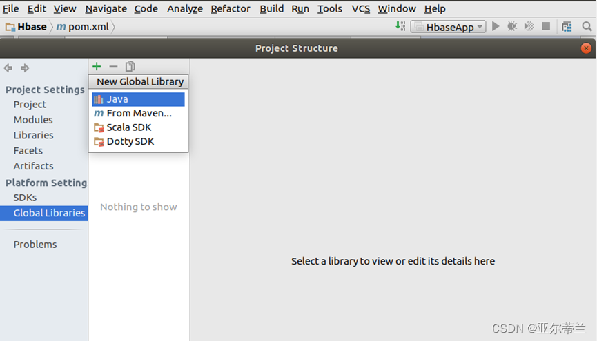Choose Scala SDK library option

point(138,127)
